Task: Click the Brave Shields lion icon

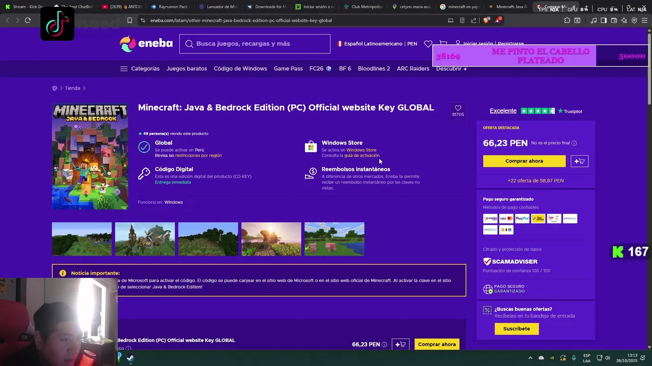Action: point(486,20)
